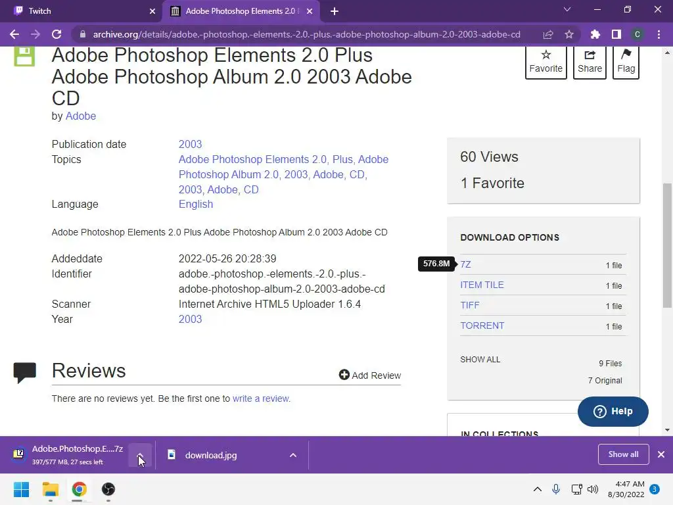Open the tab search dropdown chevron
The image size is (673, 505).
tap(567, 9)
